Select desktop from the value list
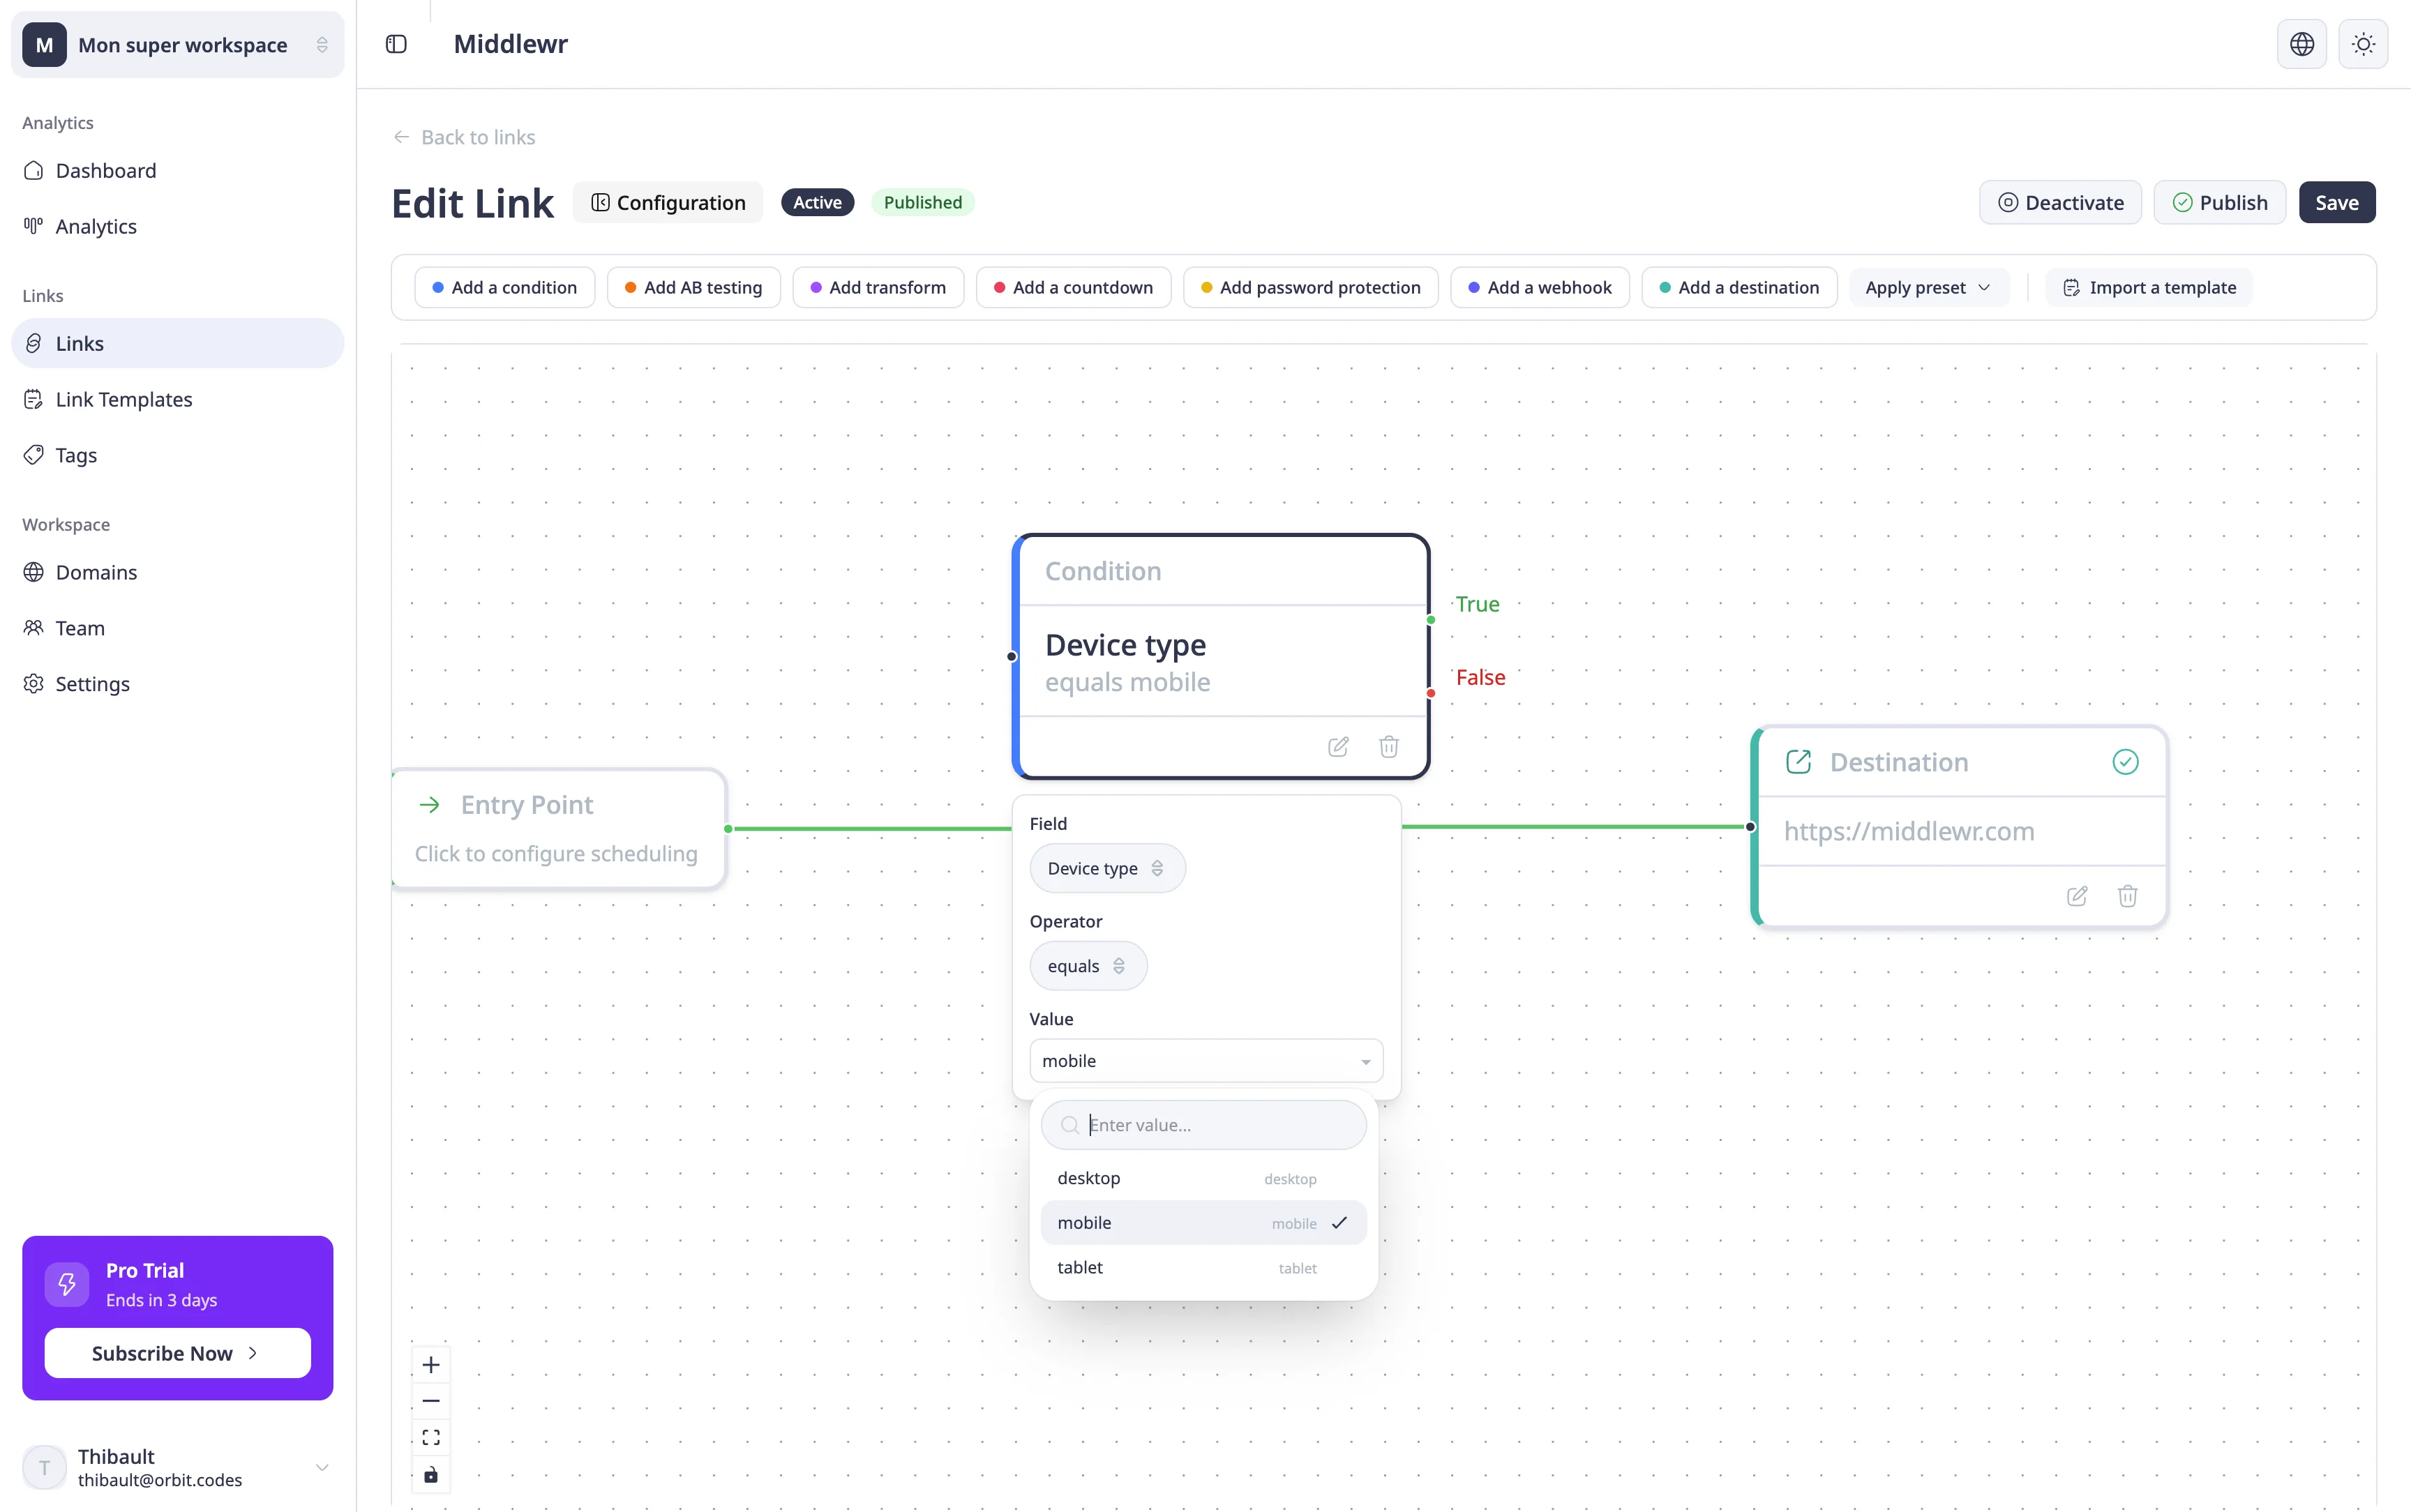The width and height of the screenshot is (2411, 1512). 1203,1178
